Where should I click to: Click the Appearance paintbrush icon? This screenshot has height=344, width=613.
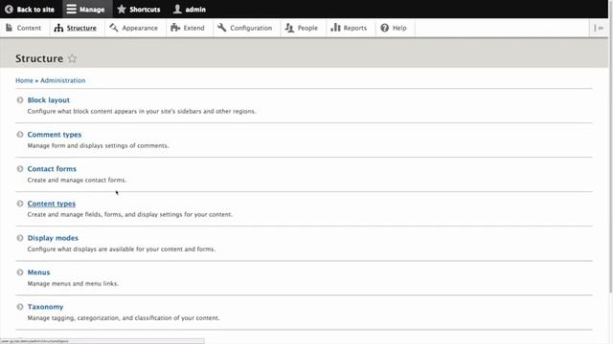pos(114,28)
